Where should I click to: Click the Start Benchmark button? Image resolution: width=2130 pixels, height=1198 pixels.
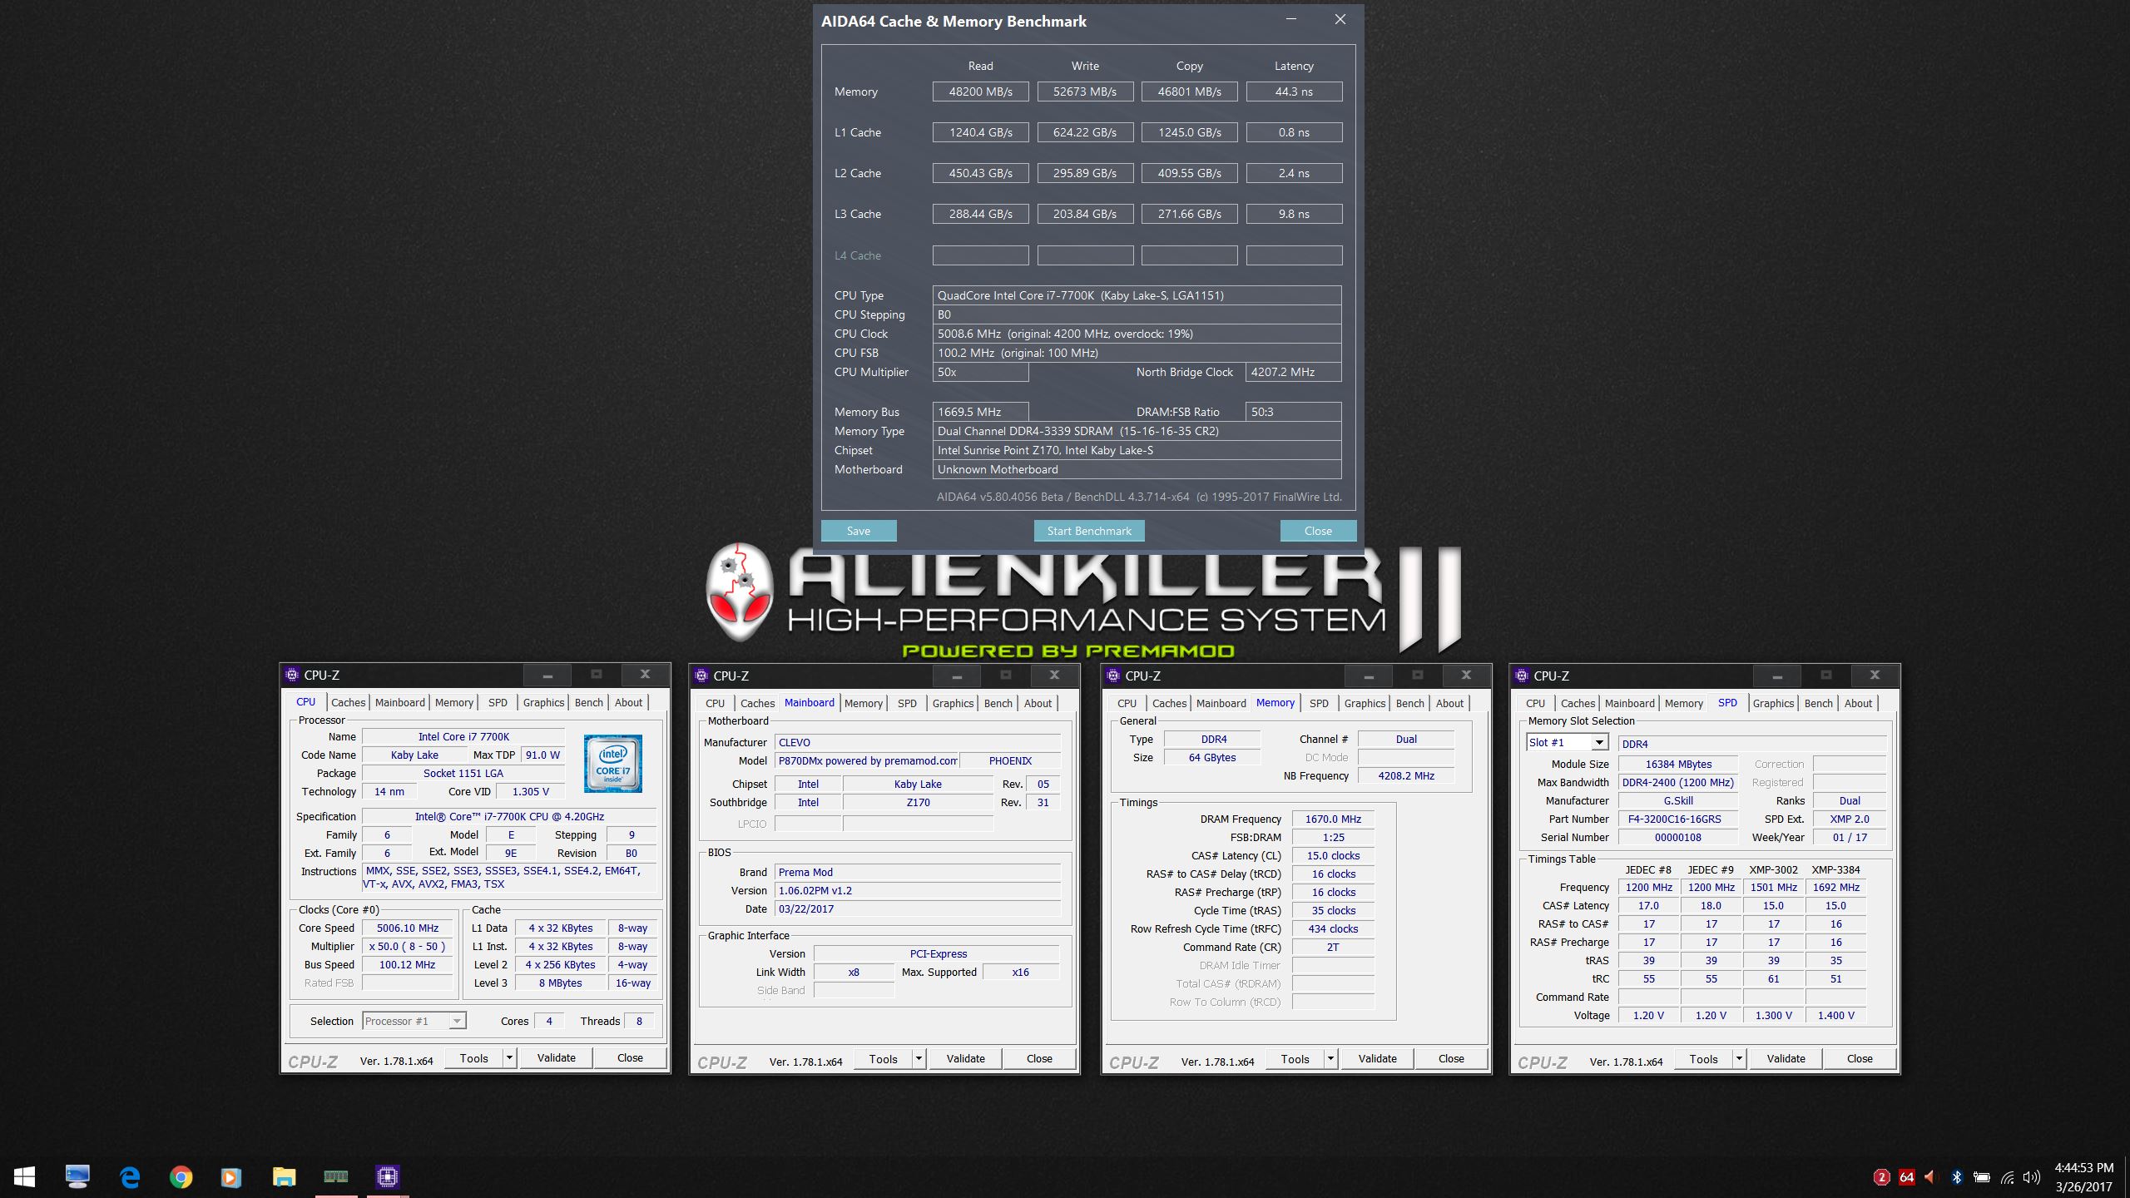click(1088, 531)
